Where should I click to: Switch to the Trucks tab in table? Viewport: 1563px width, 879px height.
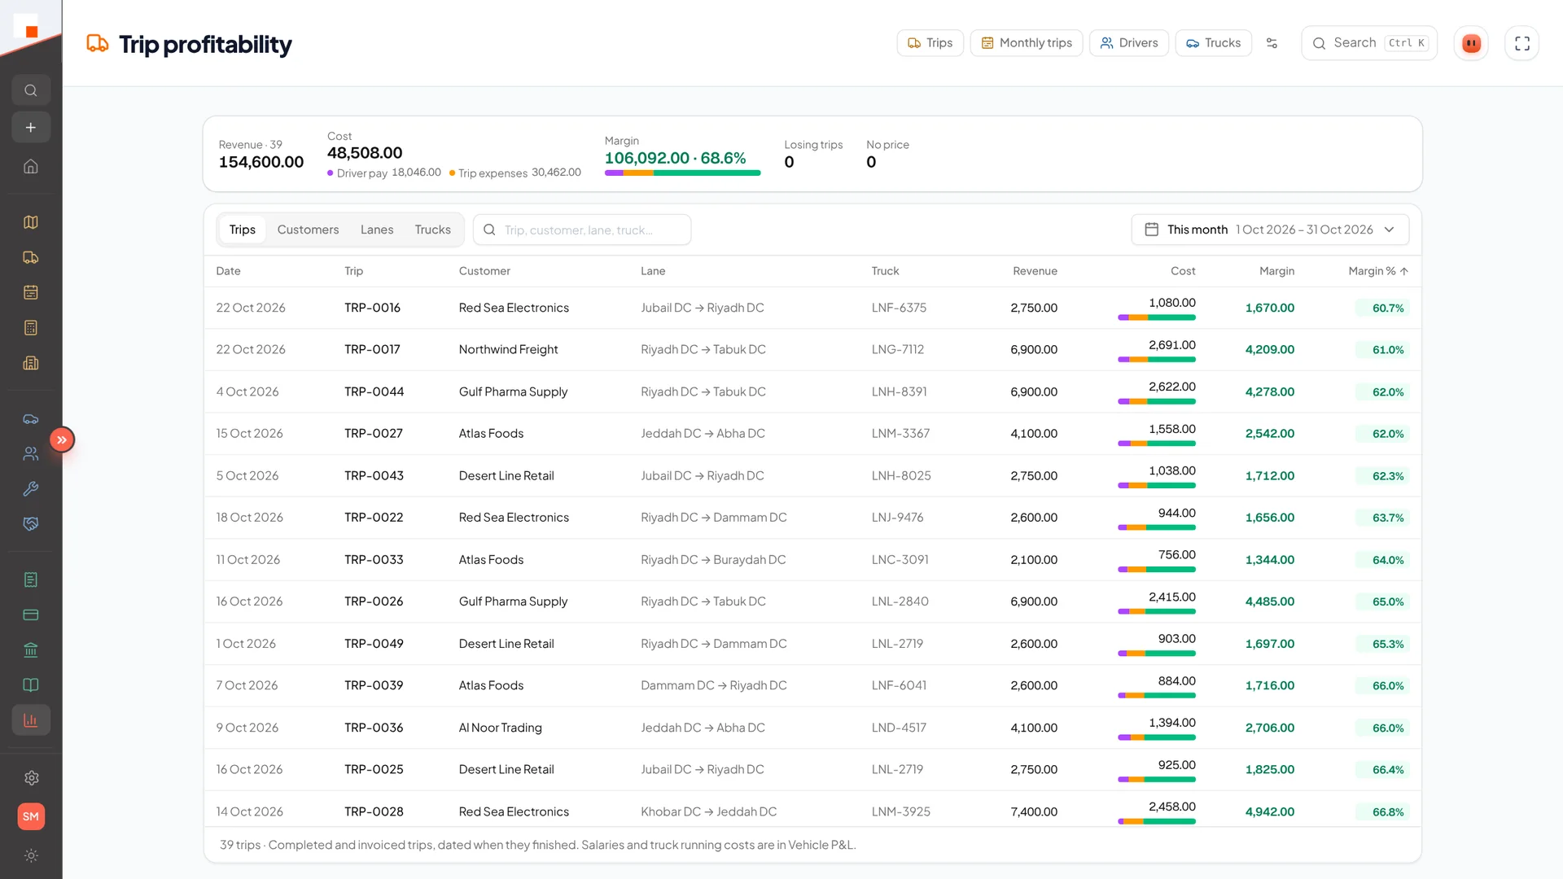point(432,230)
